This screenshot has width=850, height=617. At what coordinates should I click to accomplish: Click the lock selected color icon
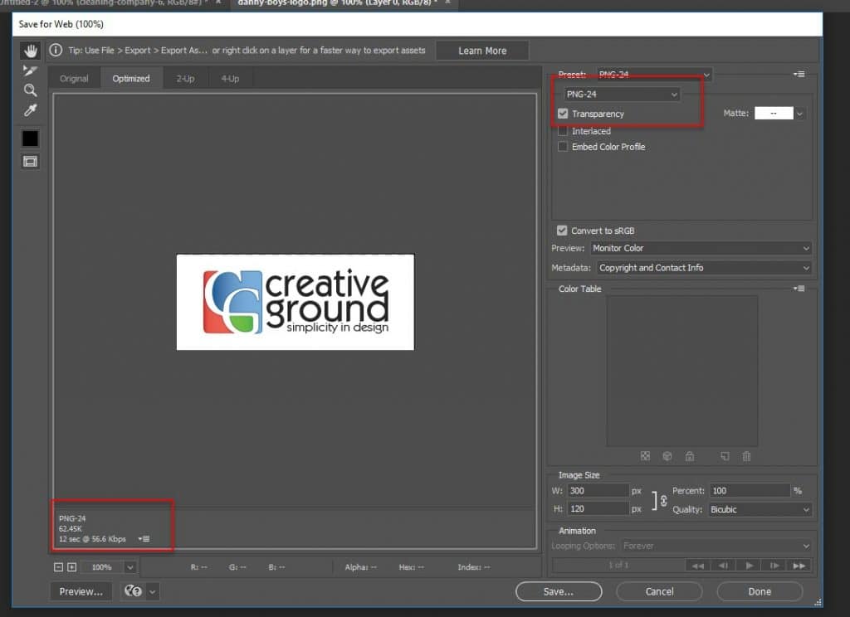tap(690, 456)
